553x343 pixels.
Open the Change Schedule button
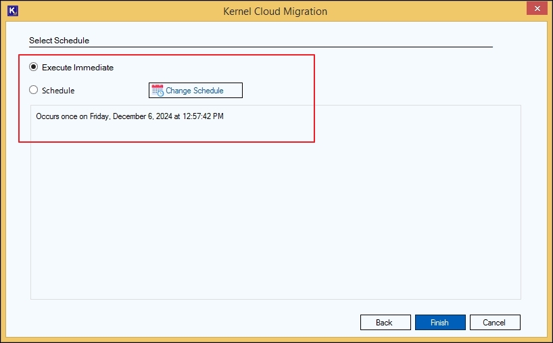[195, 91]
